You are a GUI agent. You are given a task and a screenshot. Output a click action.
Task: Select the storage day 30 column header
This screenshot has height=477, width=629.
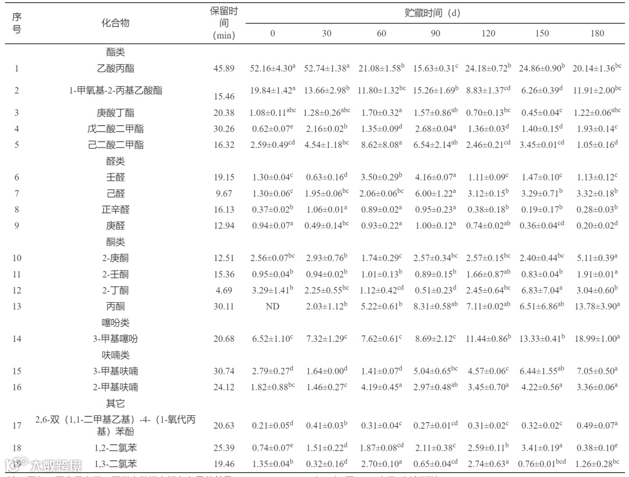pos(327,33)
